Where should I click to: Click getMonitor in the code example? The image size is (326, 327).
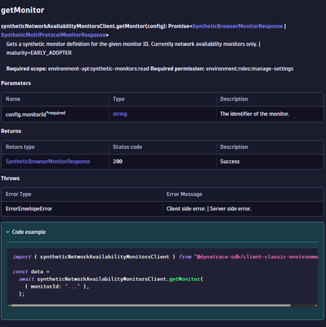pyautogui.click(x=185, y=279)
